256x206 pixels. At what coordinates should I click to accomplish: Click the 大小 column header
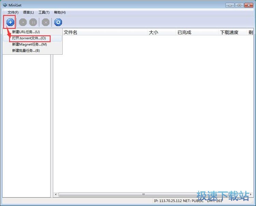point(161,32)
